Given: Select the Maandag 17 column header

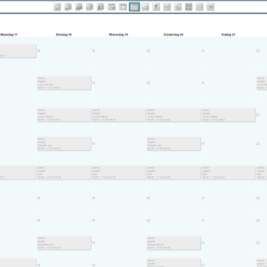Looking at the screenshot, I should click(9, 35).
